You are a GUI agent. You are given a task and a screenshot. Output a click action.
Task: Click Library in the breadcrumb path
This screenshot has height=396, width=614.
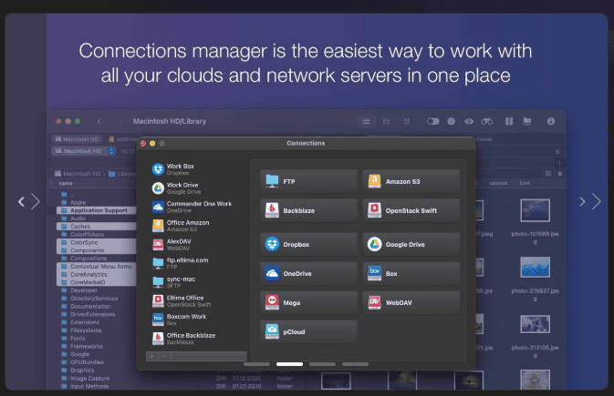coord(122,174)
